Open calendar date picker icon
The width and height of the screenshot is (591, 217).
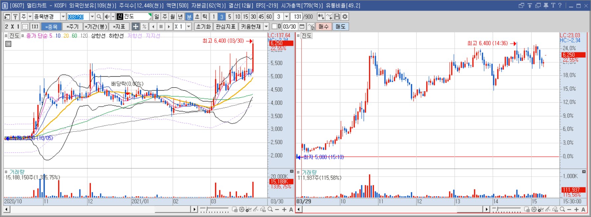(302, 27)
